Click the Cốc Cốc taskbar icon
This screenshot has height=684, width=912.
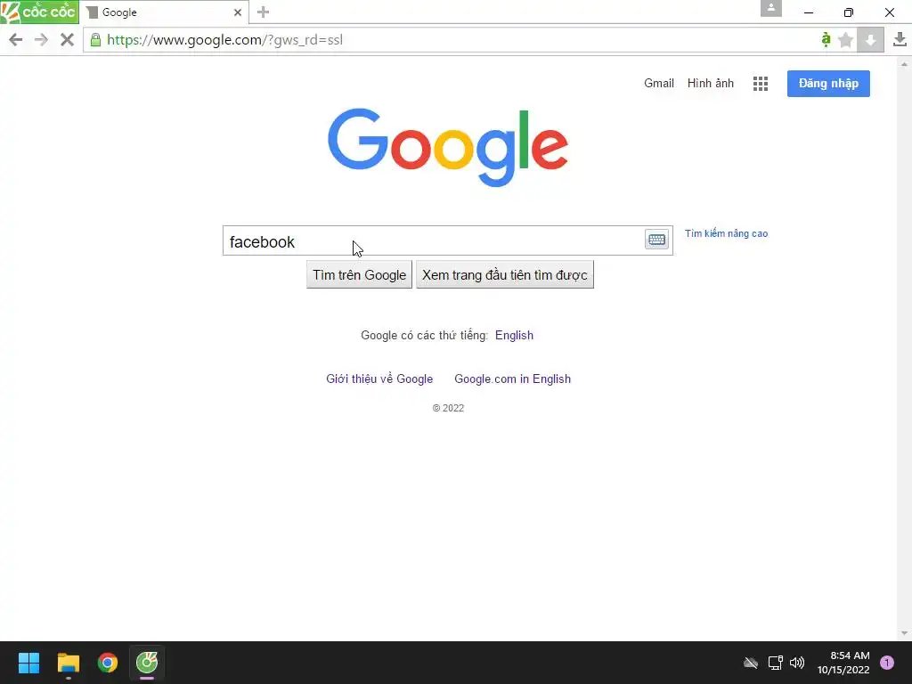pos(147,663)
